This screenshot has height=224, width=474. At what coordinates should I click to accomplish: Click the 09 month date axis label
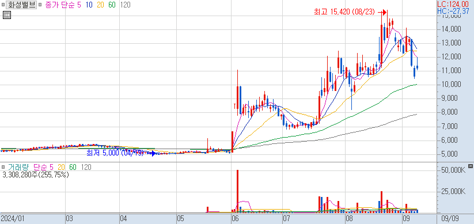pos(406,219)
